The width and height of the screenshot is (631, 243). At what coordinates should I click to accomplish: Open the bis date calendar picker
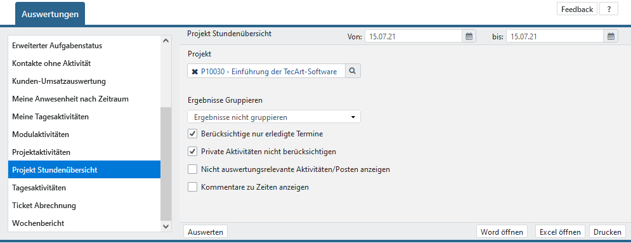(611, 37)
